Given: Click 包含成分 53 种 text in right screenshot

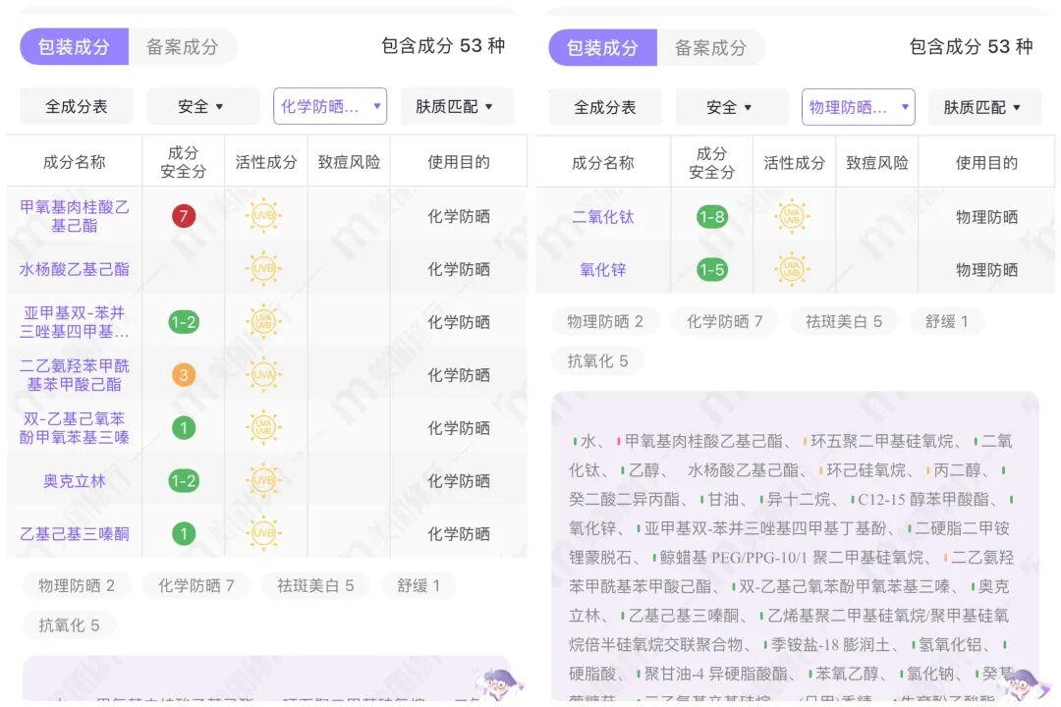Looking at the screenshot, I should point(971,47).
